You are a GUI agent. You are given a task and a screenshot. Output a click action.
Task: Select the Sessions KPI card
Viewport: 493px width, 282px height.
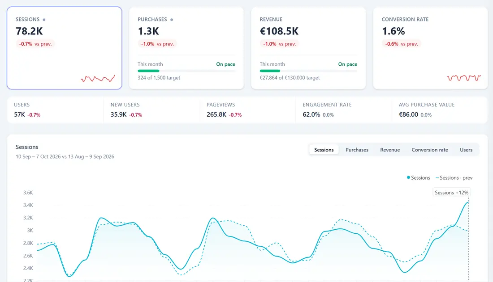click(x=65, y=48)
